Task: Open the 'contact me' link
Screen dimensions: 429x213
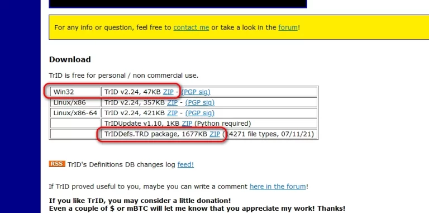Action: click(x=191, y=27)
